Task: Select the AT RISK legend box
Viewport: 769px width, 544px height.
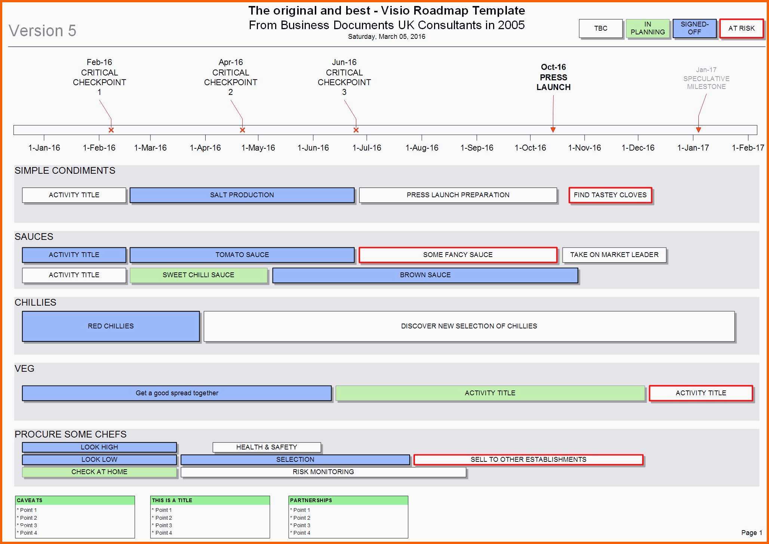Action: 741,28
